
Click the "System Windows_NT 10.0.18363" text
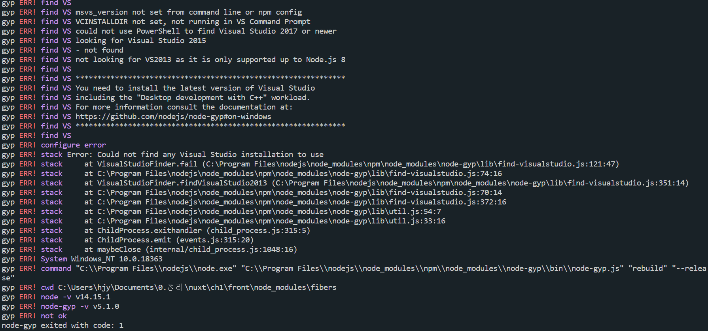(x=101, y=259)
